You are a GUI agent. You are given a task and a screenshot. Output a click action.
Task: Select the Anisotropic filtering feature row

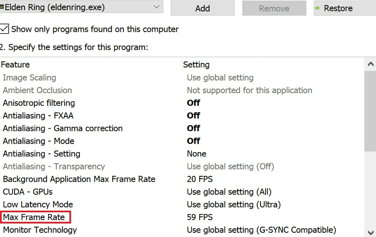pos(39,103)
